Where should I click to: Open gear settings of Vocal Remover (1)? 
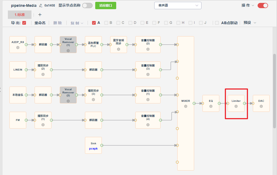tap(68, 51)
